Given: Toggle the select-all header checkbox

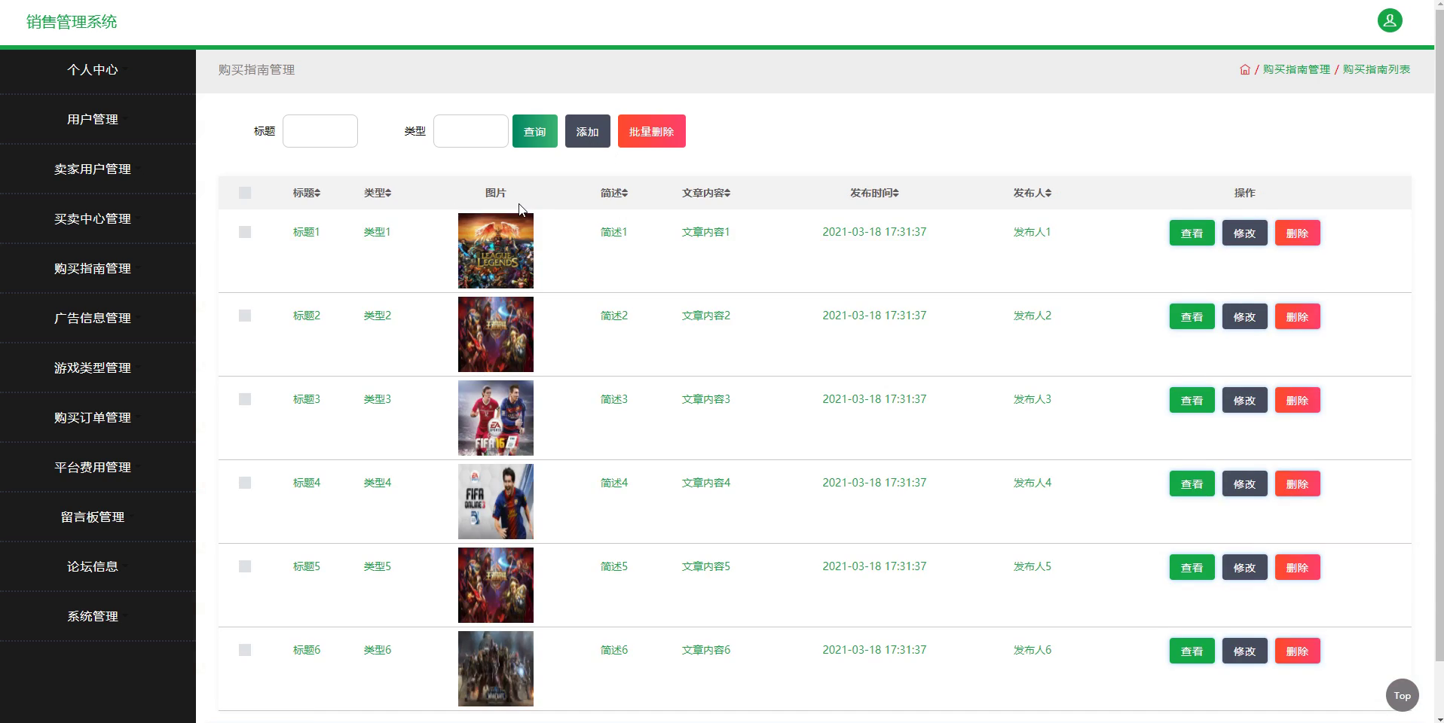Looking at the screenshot, I should 245,193.
